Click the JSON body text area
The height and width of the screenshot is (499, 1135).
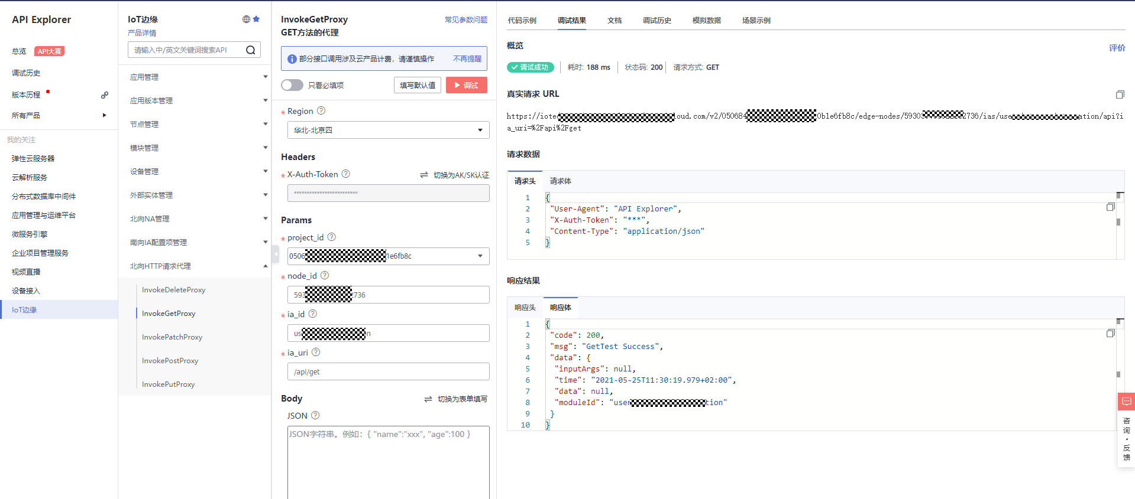pos(388,462)
